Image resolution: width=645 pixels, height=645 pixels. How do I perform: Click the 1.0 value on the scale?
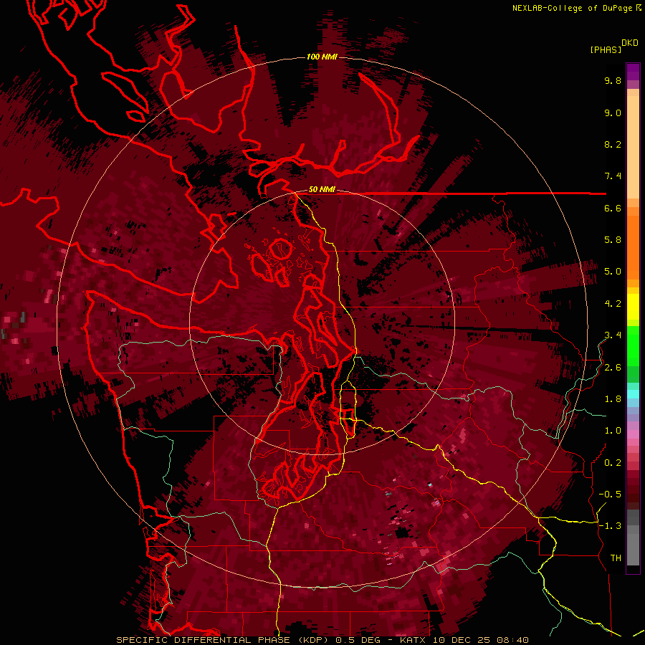[613, 431]
